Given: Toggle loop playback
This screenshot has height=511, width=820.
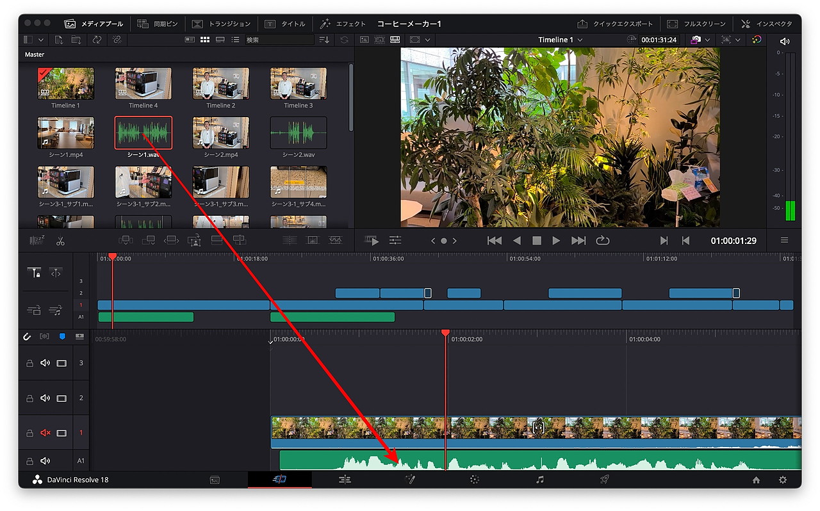Looking at the screenshot, I should tap(603, 241).
